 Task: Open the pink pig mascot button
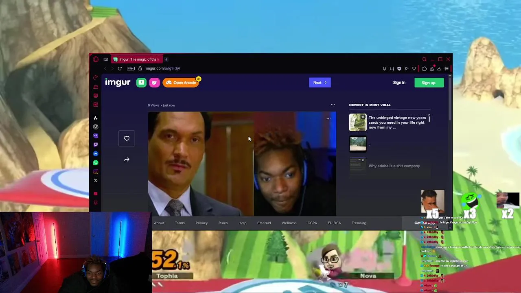[x=154, y=83]
